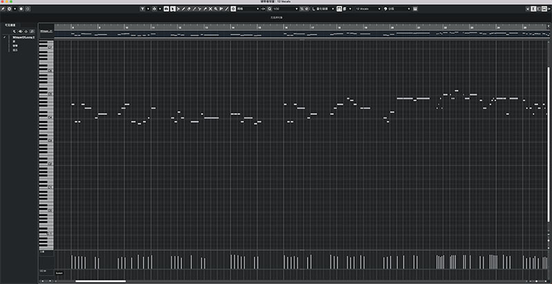Click the length quantize L icon
The height and width of the screenshot is (284, 552).
point(314,9)
